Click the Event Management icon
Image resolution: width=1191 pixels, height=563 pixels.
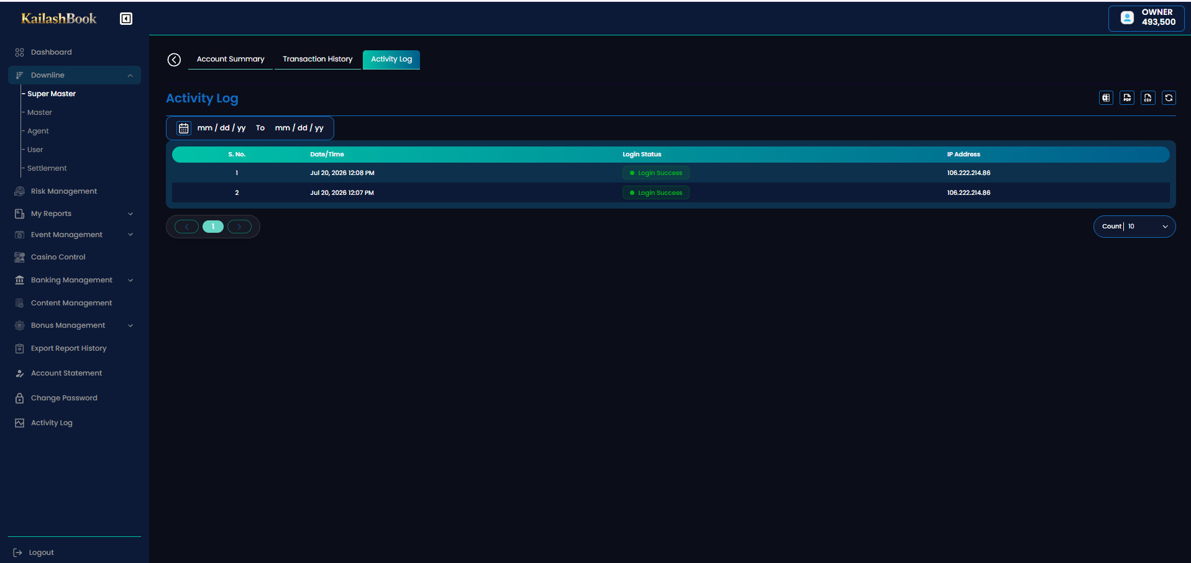(19, 235)
